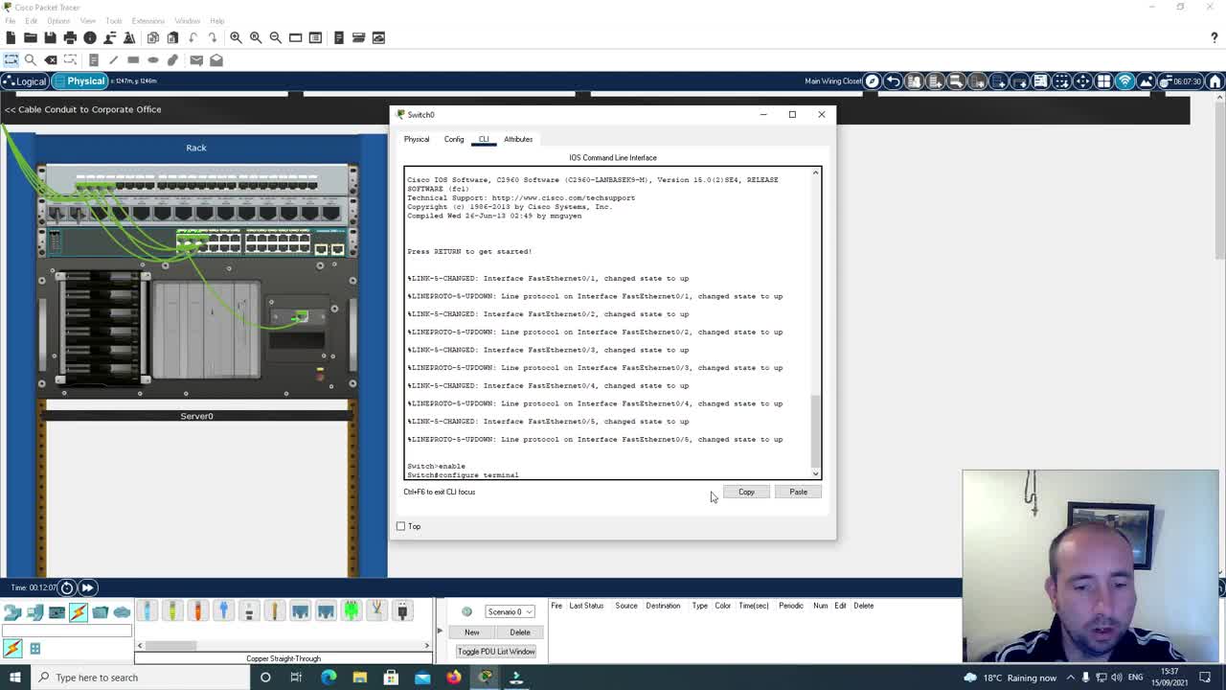
Task: Click Toggle PDU List Window button
Action: click(x=496, y=652)
